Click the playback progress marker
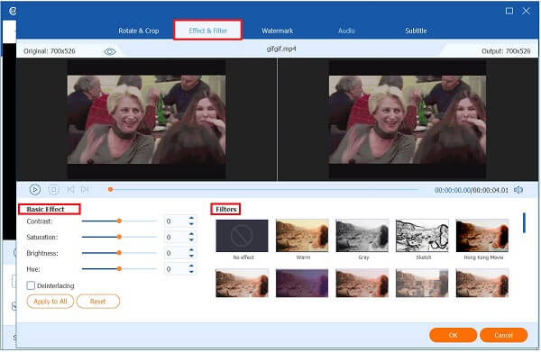Image resolution: width=541 pixels, height=352 pixels. pyautogui.click(x=110, y=189)
